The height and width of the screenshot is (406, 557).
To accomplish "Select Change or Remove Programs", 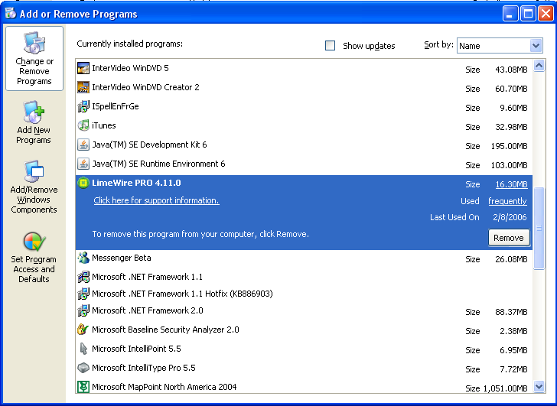I will click(34, 59).
